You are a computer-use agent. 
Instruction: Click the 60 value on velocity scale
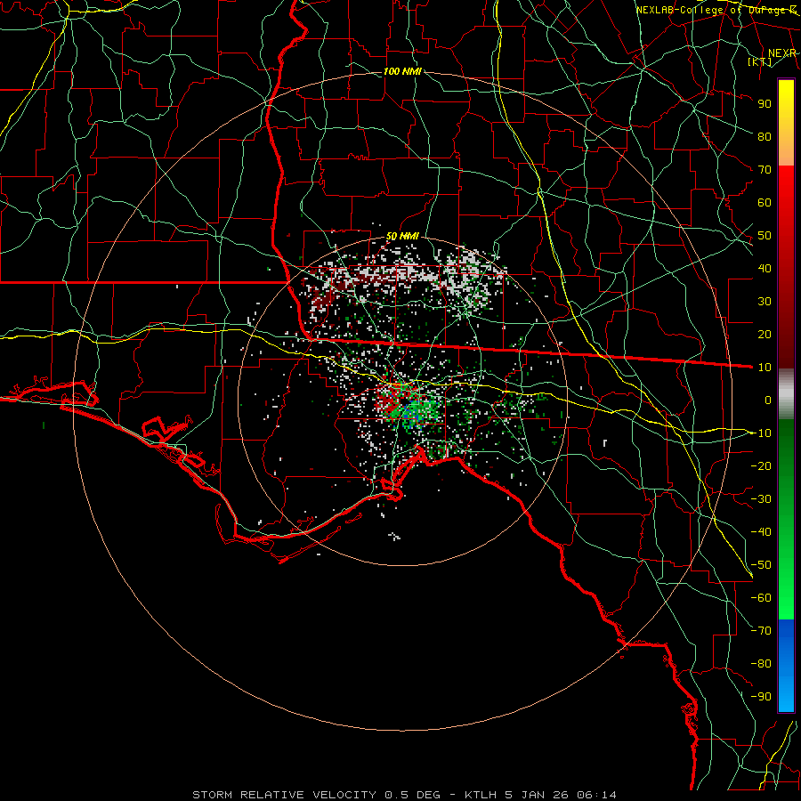[765, 202]
